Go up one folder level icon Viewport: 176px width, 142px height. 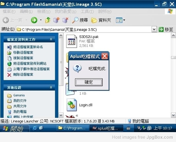pyautogui.click(x=48, y=20)
